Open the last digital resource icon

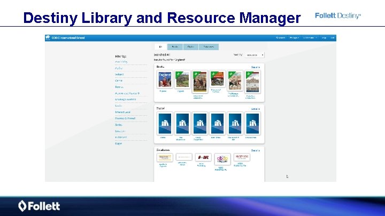pos(252,123)
